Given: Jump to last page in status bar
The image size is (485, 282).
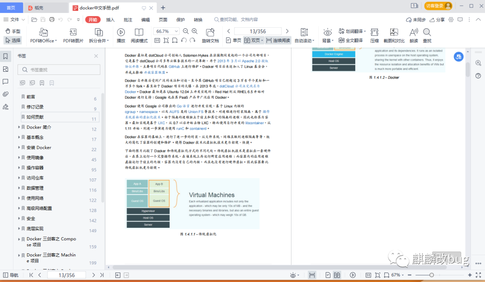Looking at the screenshot, I should [x=102, y=275].
